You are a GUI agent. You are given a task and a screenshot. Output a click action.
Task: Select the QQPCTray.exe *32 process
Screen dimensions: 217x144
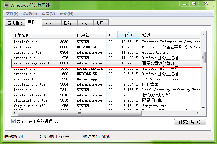106,84
